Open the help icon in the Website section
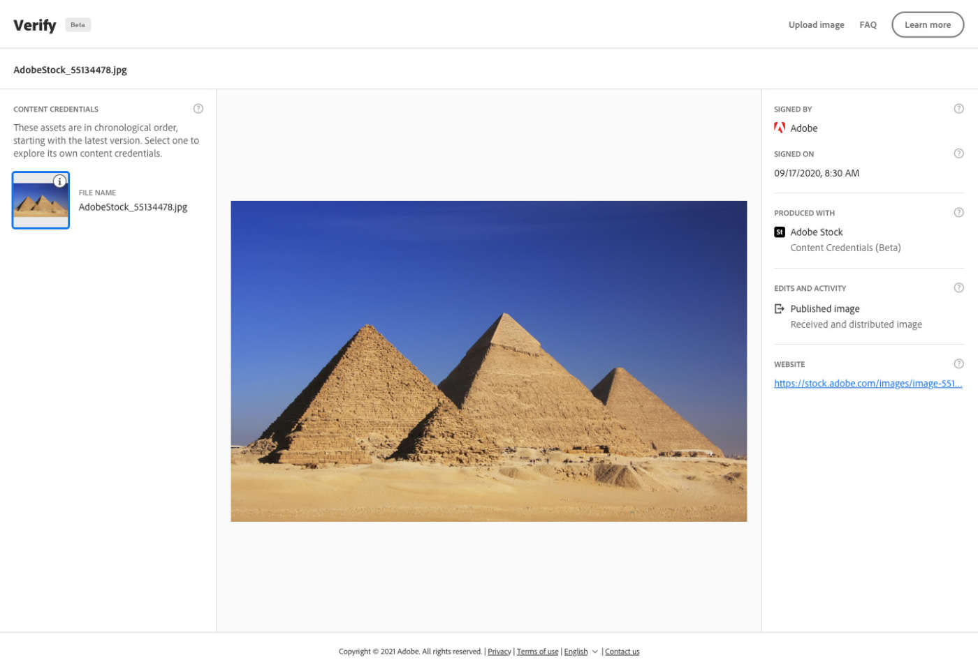The width and height of the screenshot is (978, 669). pyautogui.click(x=958, y=363)
